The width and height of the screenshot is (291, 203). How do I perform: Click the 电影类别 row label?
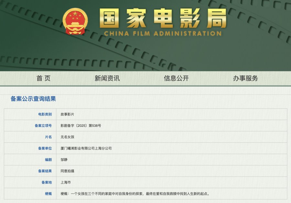click(45, 114)
